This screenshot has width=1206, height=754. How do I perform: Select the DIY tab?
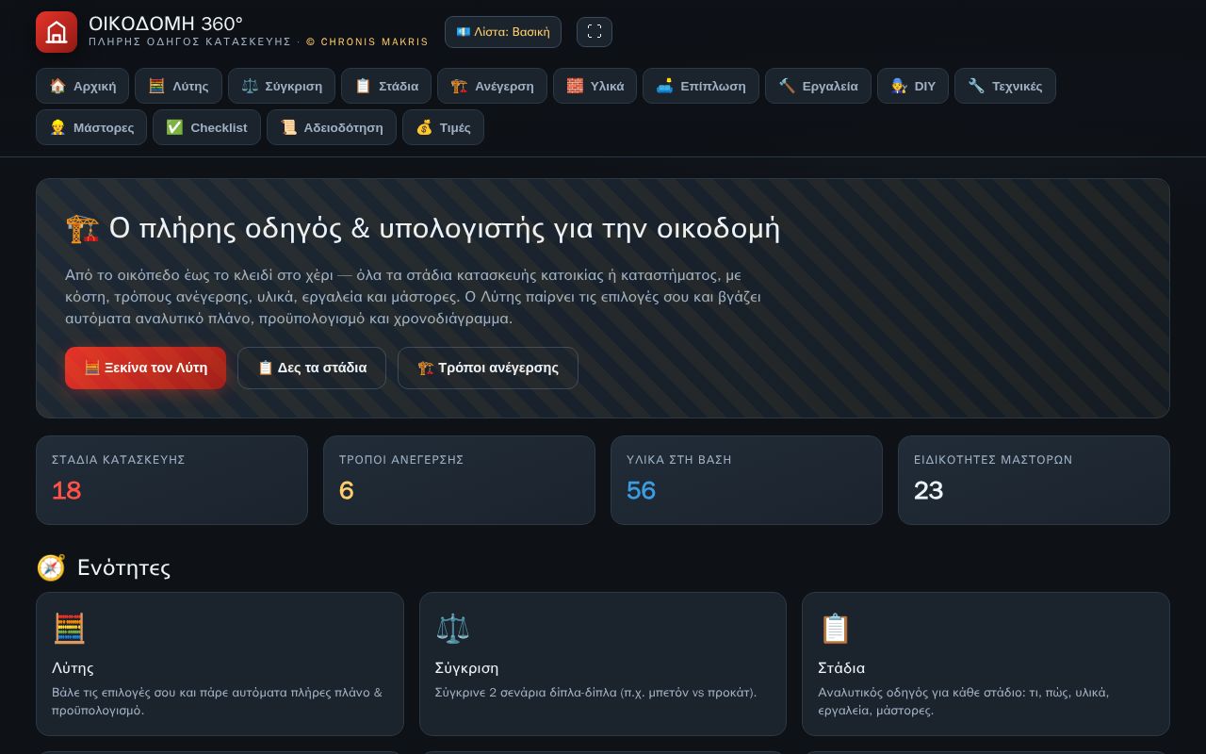[x=913, y=86]
